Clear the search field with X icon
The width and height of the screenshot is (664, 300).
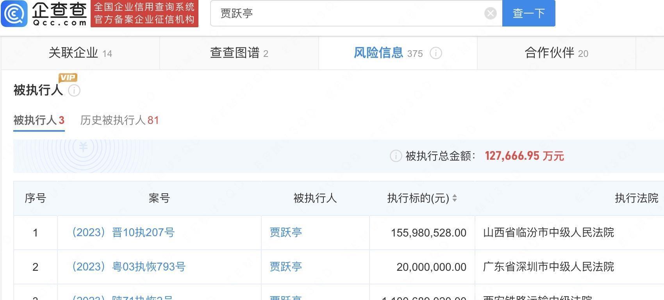490,14
